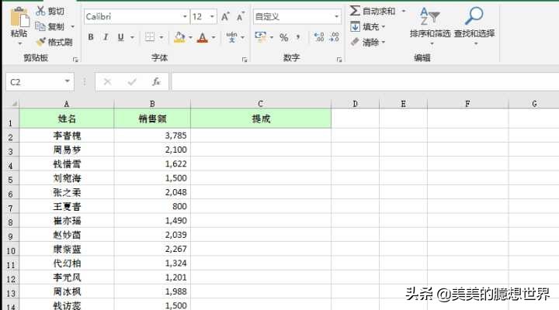559x310 pixels.
Task: Increase font size with large A icon
Action: (x=225, y=16)
